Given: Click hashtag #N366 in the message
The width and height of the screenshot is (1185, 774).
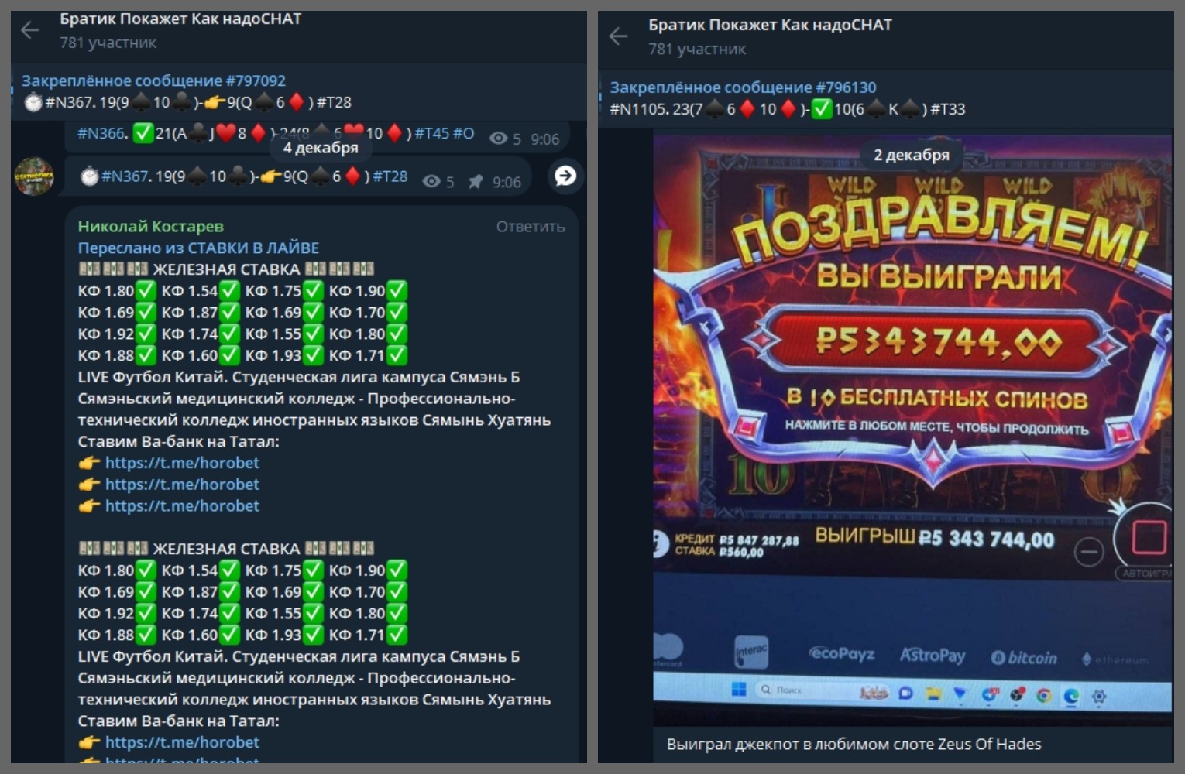Looking at the screenshot, I should tap(101, 133).
